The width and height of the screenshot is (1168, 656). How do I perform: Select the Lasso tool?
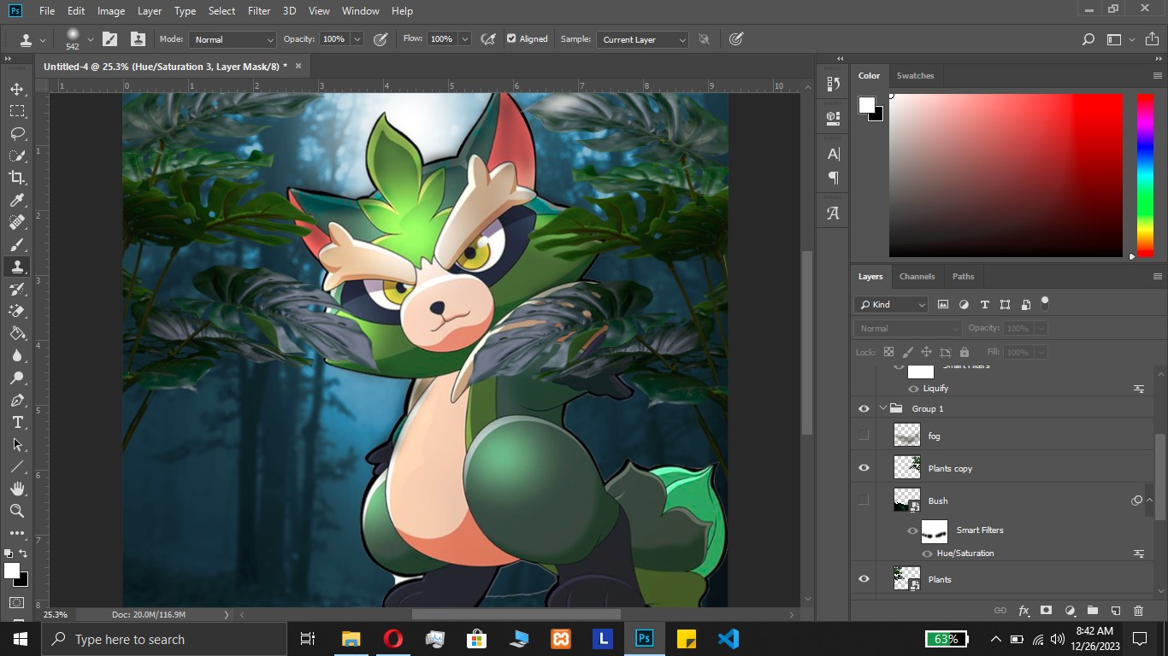click(17, 133)
